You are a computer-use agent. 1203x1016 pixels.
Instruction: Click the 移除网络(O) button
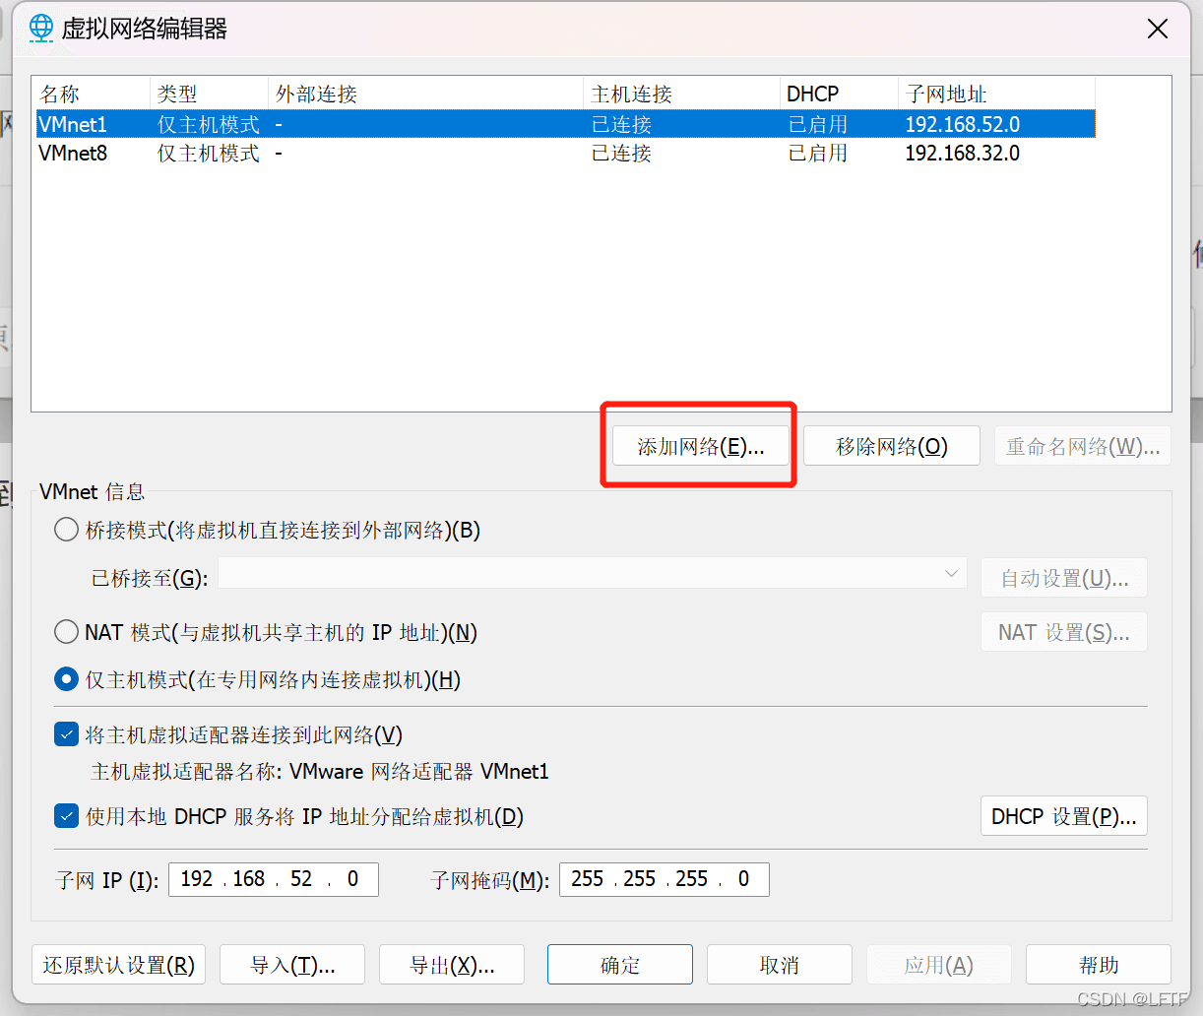pos(892,446)
